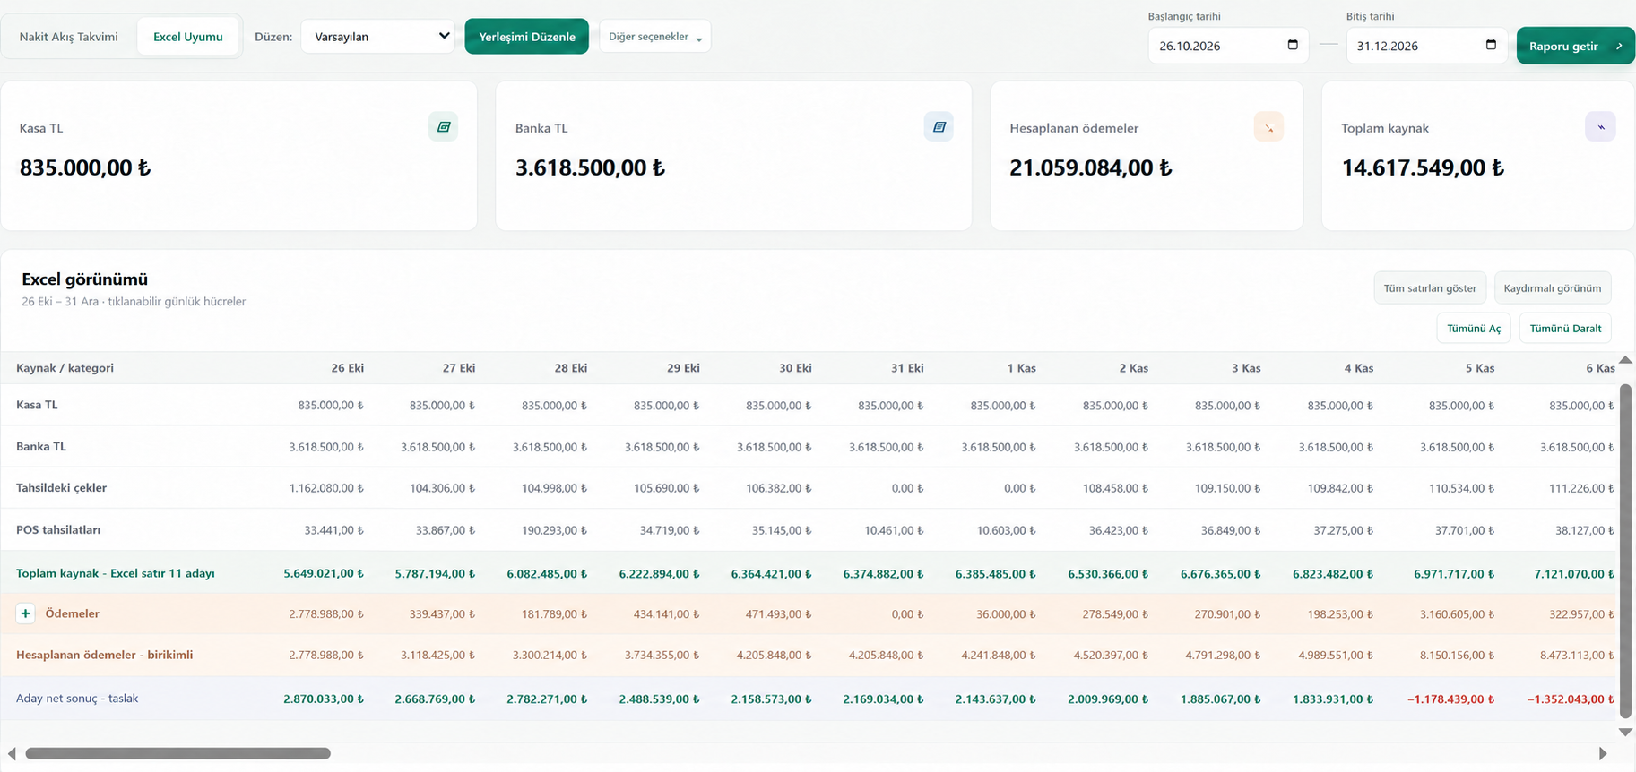
Task: Click Toplam kaynak cell 5.649.021,00 ₺
Action: 324,573
